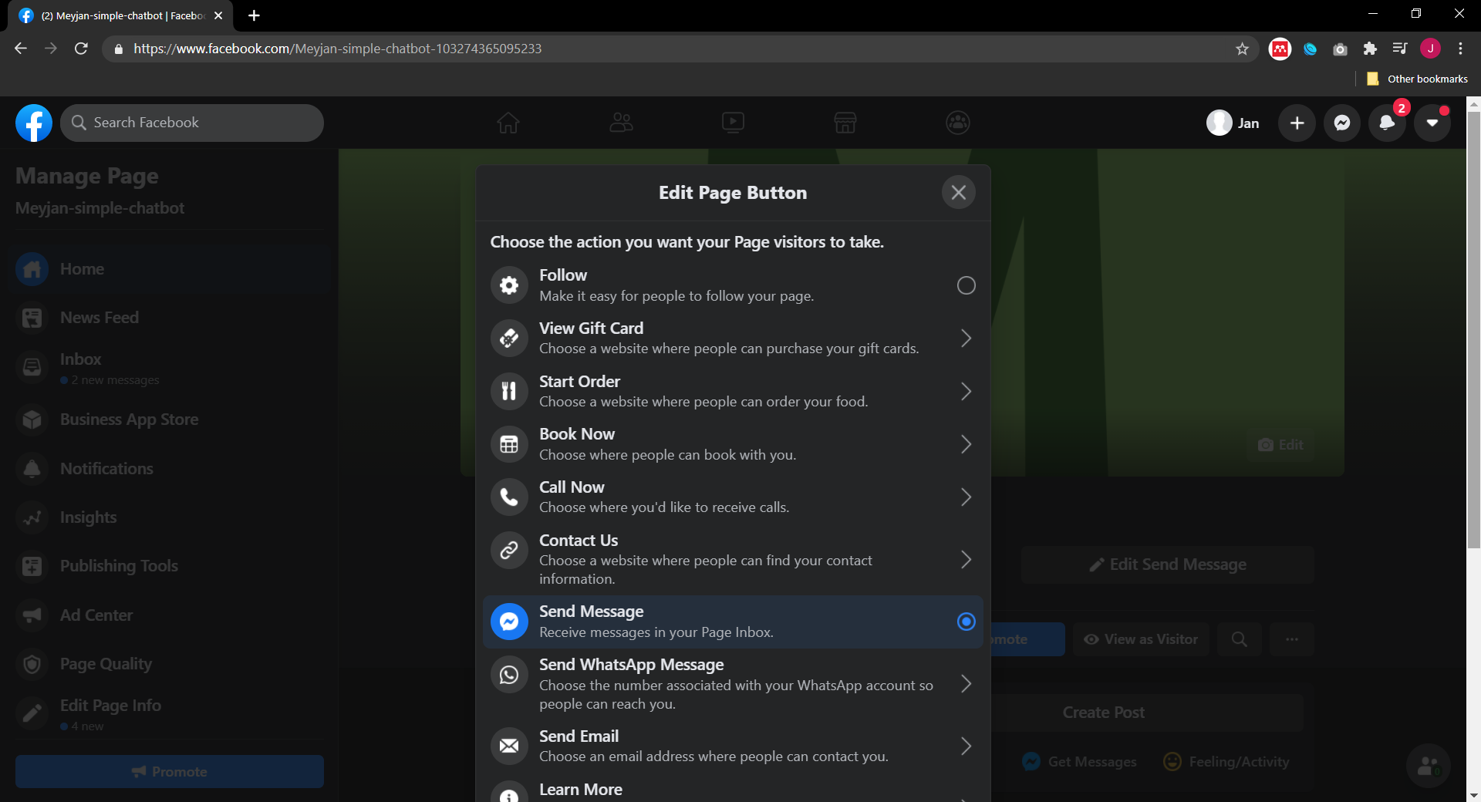The width and height of the screenshot is (1481, 802).
Task: Click the page search magnifier button
Action: click(x=1240, y=639)
